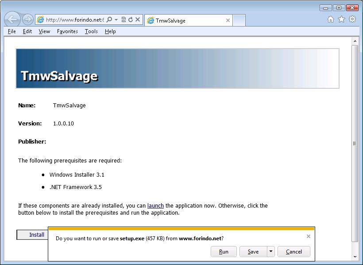The image size is (363, 265).
Task: Click the URL address field
Action: [73, 20]
